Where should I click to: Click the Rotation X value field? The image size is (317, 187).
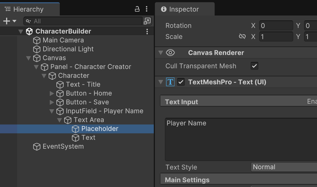click(x=276, y=26)
